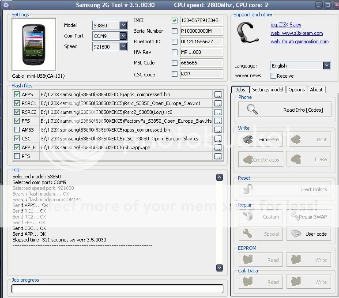This screenshot has width=339, height=298.
Task: Click the Cal. Data Write folder icon
Action: tap(296, 282)
